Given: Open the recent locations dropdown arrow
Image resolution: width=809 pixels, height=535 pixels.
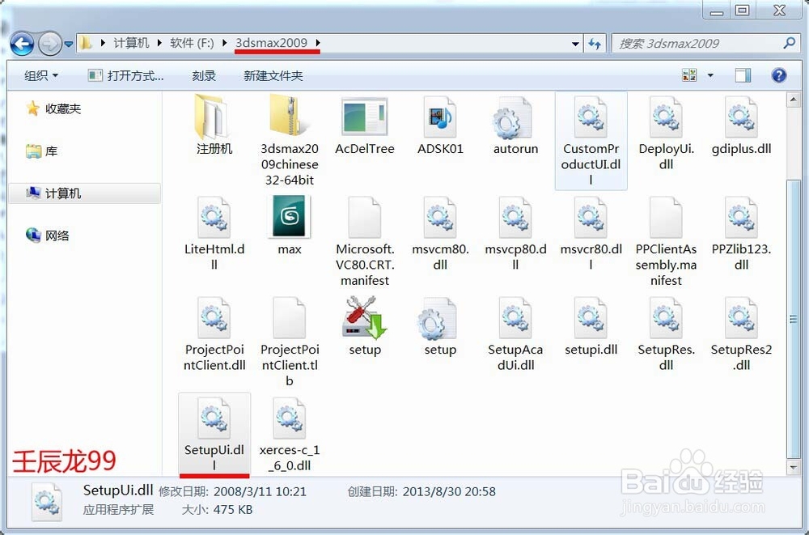Looking at the screenshot, I should [x=68, y=45].
